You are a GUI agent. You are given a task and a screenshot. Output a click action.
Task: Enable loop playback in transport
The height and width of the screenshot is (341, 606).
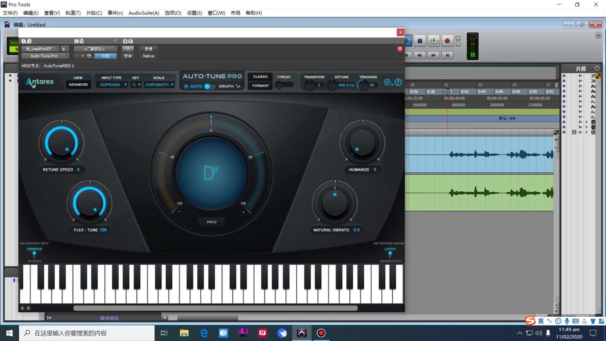click(x=434, y=41)
